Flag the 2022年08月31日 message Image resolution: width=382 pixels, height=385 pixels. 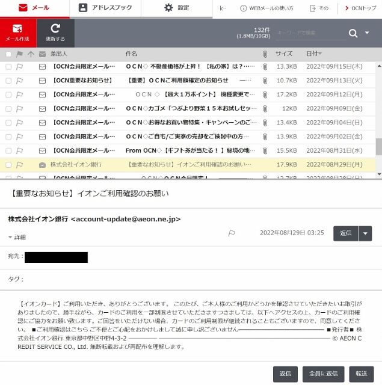19,151
